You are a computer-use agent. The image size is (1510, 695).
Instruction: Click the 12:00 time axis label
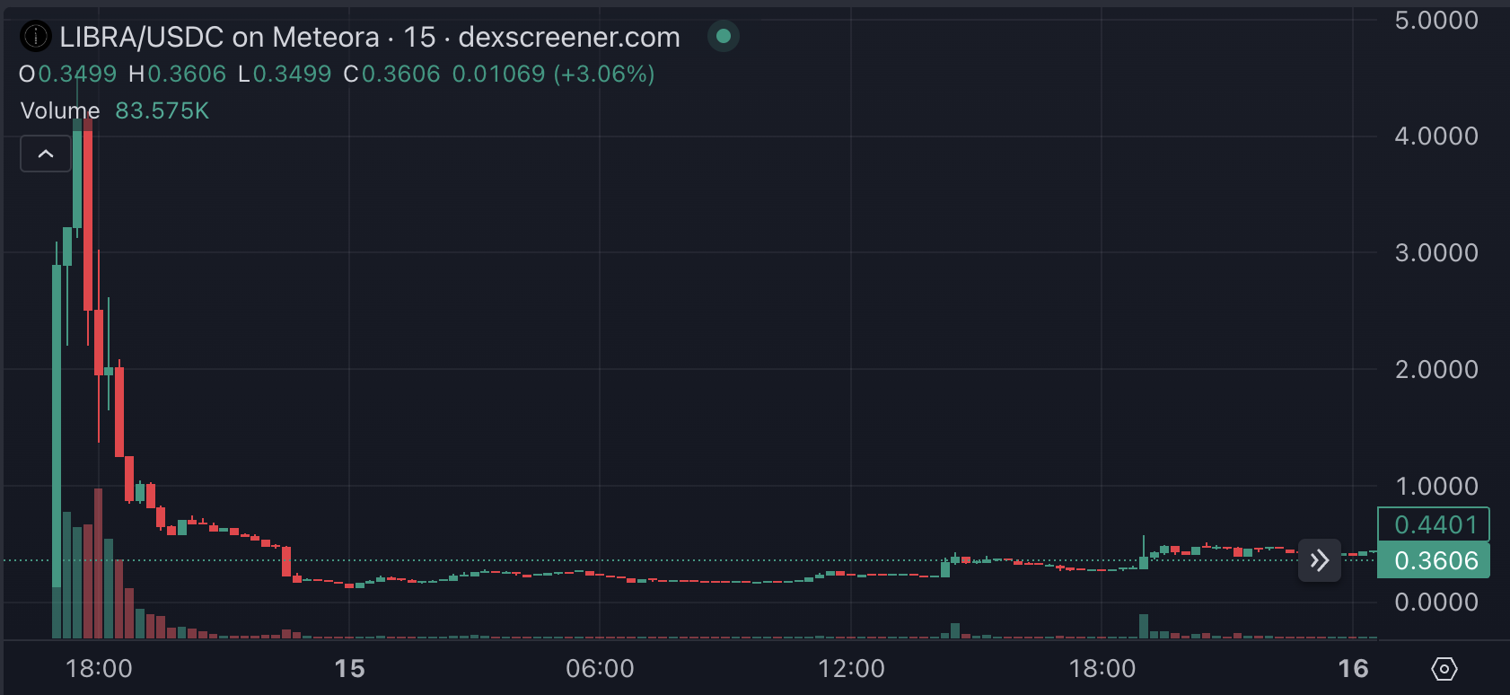851,669
